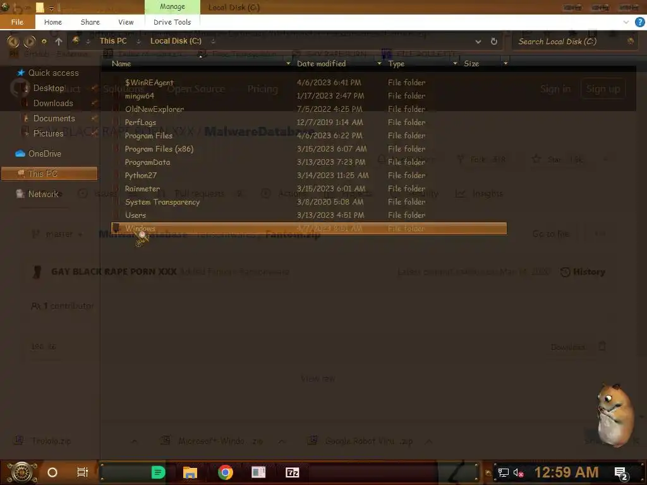Open the Drive Tools tab
This screenshot has height=485, width=647.
[x=172, y=22]
